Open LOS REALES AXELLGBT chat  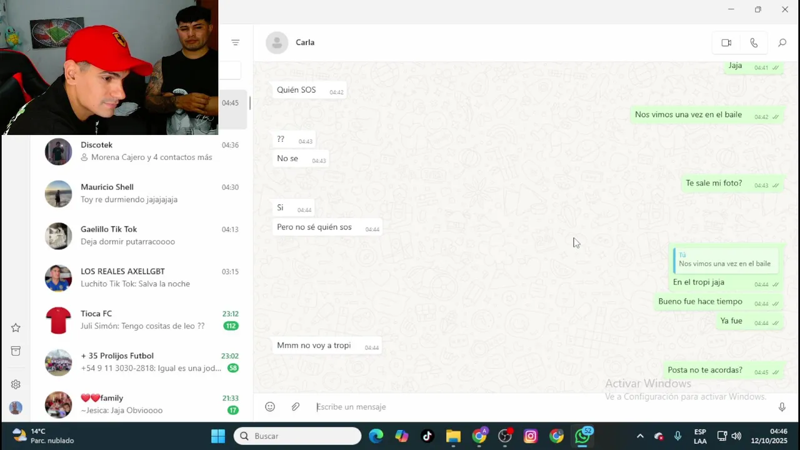[141, 277]
